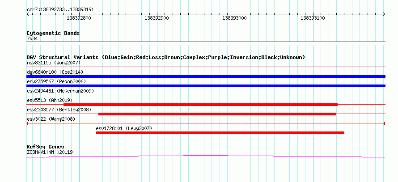Screen dimensions: 398x182
Task: Select the dgv6640n100 (Coe2014) label
Action: (x=55, y=72)
